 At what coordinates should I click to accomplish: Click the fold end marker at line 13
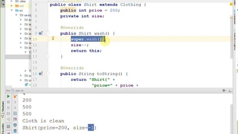[x=48, y=56]
